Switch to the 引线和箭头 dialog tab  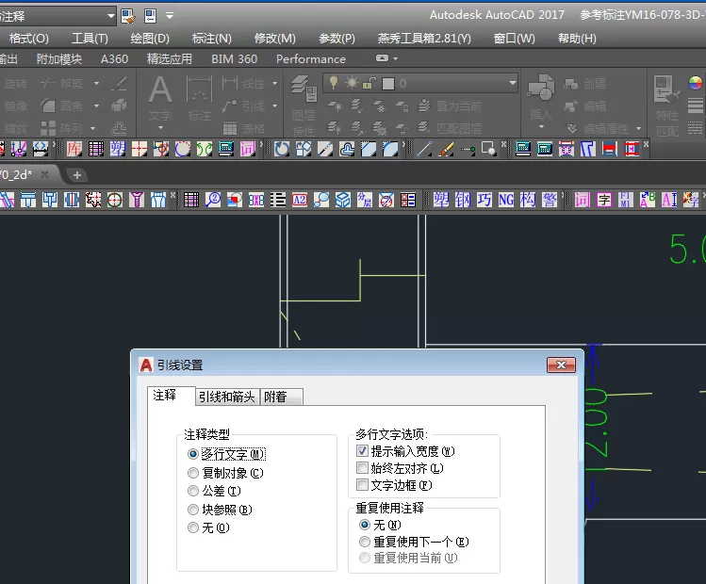point(227,397)
